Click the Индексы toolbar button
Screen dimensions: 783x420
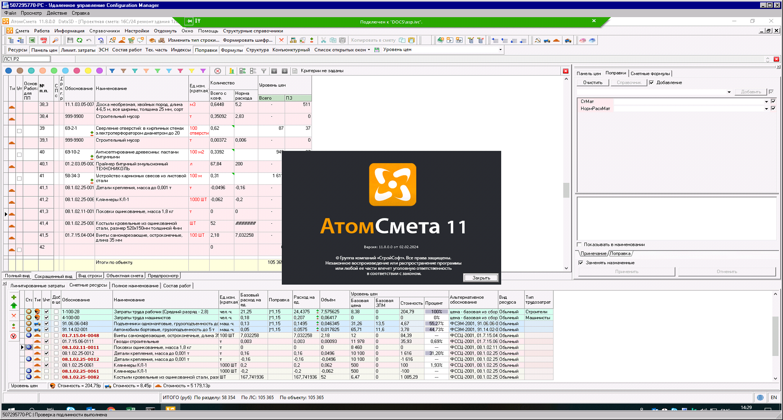coord(181,50)
